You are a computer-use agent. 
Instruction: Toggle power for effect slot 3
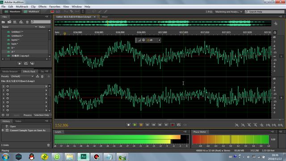pyautogui.click(x=8, y=94)
